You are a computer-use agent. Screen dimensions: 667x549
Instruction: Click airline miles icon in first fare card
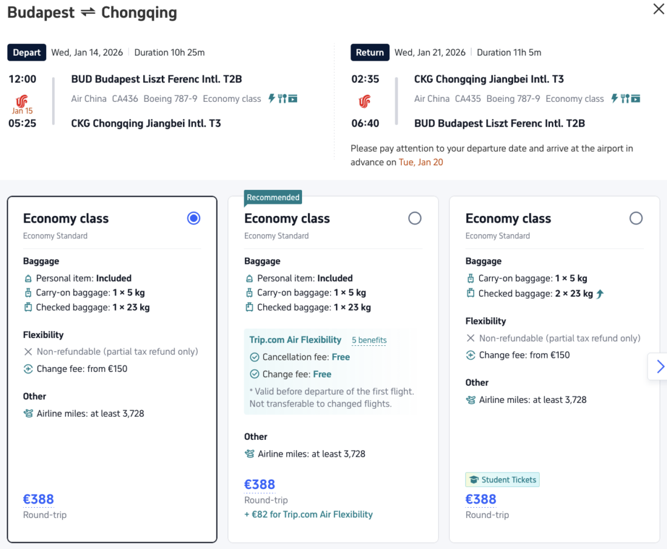pos(28,414)
